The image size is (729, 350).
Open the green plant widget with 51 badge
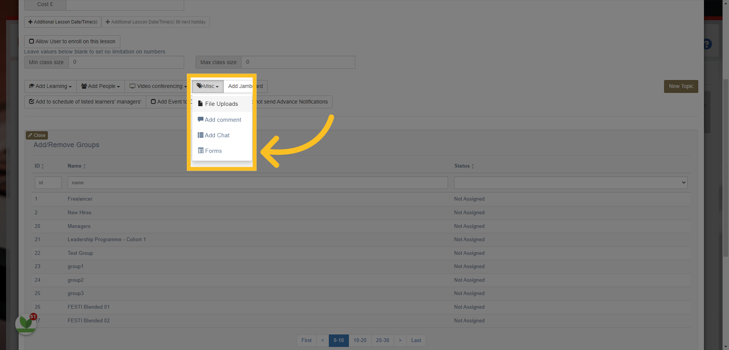coord(26,324)
